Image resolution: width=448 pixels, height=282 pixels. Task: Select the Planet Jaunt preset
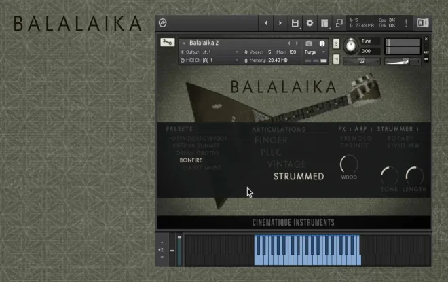pos(202,167)
